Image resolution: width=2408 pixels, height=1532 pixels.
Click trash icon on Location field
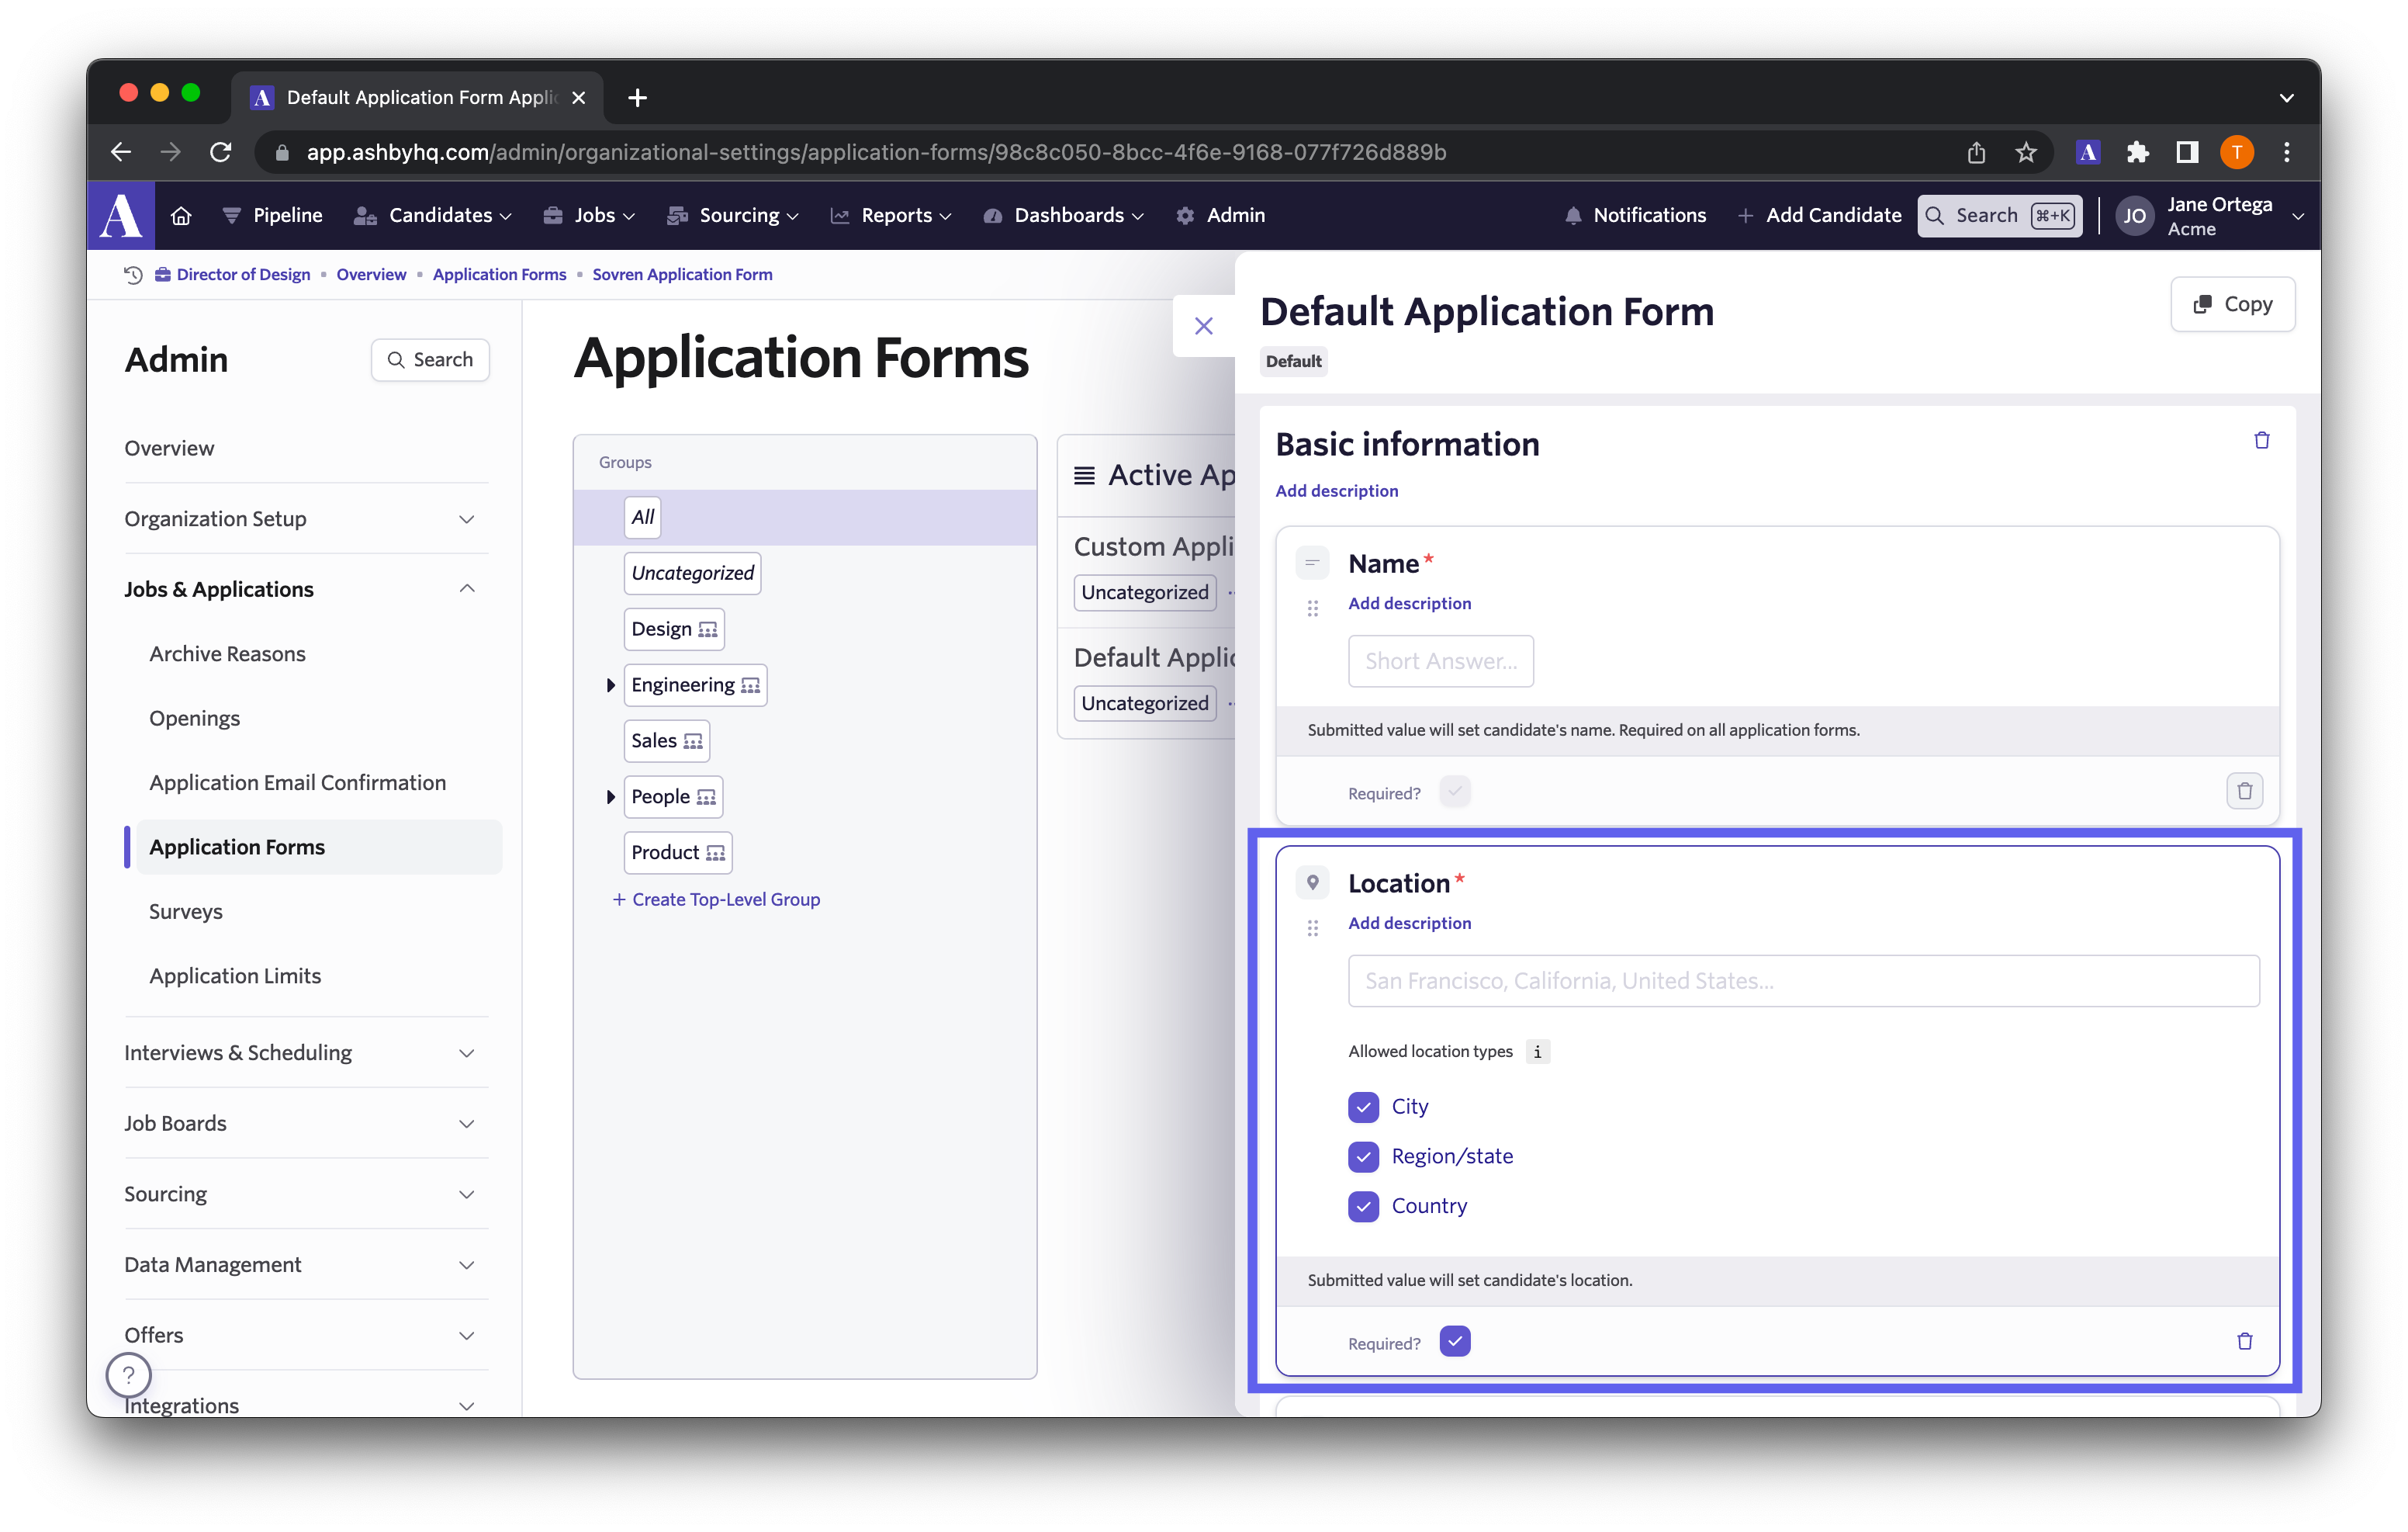tap(2244, 1341)
